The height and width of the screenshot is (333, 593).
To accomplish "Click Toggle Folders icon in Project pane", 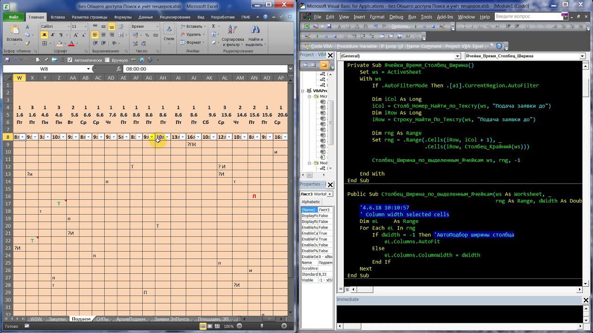I will [x=324, y=65].
